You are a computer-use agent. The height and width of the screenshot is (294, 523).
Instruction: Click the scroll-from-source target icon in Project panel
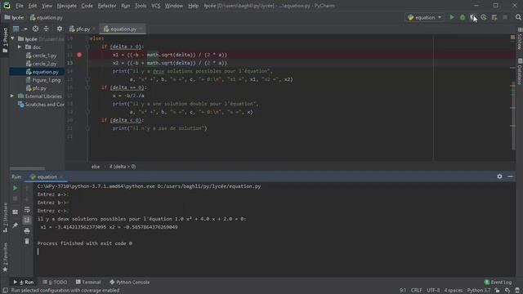(x=35, y=29)
